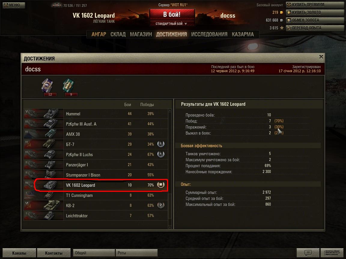Select the Т1 Cunningham tank row

(96, 195)
